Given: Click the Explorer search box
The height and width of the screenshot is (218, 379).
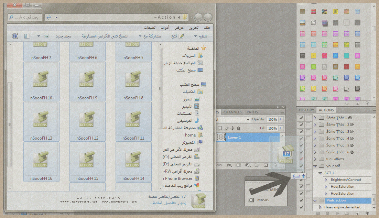Looking at the screenshot, I should 25,17.
